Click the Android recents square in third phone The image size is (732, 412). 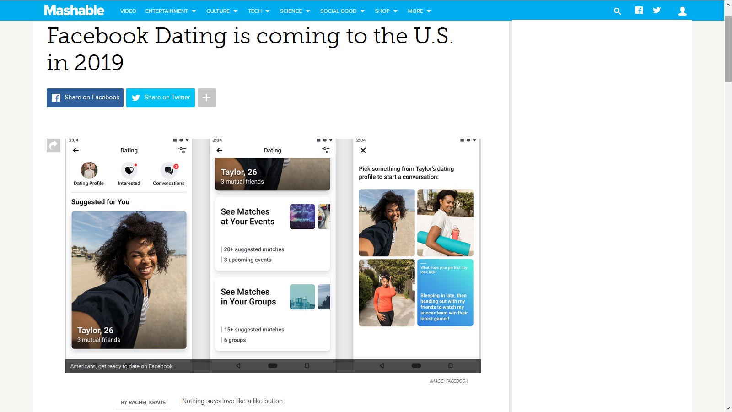(x=451, y=366)
